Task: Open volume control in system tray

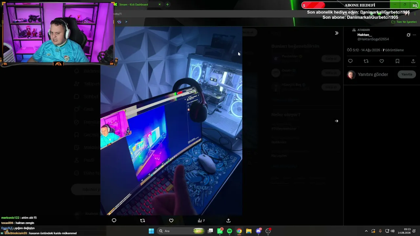Action: click(392, 231)
